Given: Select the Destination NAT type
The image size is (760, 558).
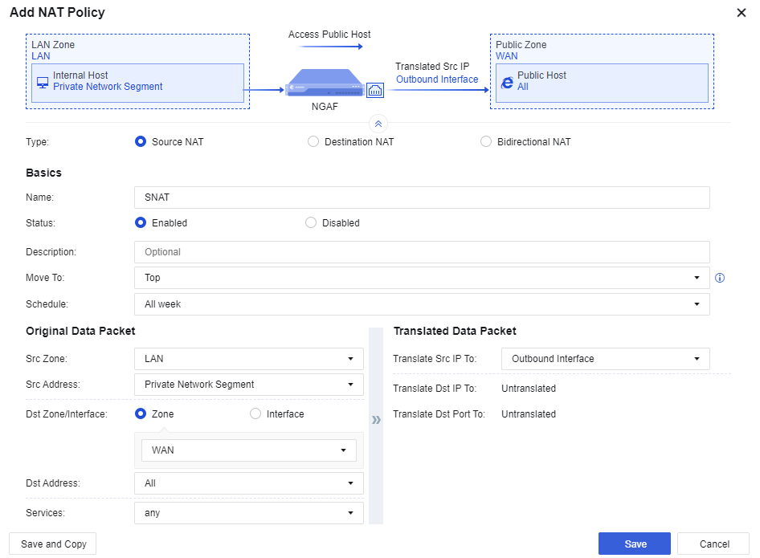Looking at the screenshot, I should coord(313,142).
